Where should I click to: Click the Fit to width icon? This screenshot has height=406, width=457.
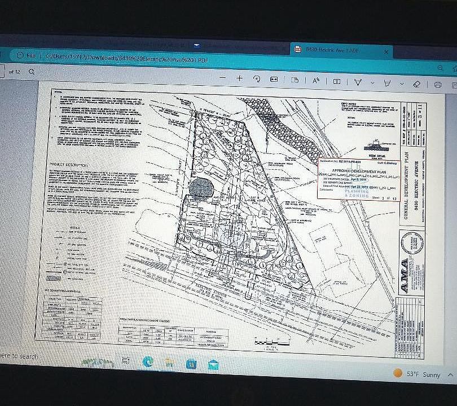click(274, 80)
